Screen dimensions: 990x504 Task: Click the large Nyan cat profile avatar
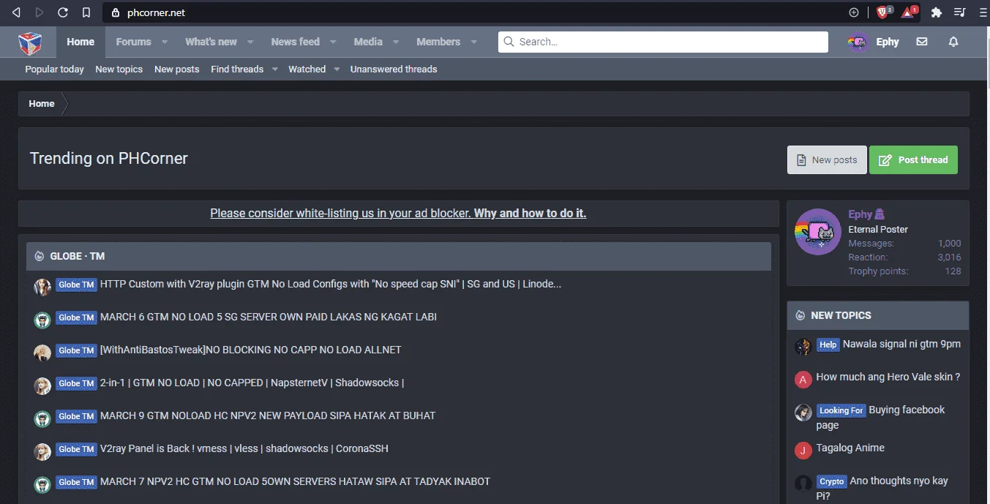pos(818,232)
